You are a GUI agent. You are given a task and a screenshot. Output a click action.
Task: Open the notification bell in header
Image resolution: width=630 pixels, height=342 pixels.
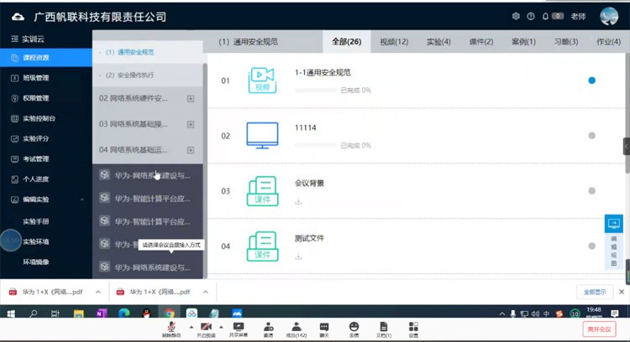click(546, 16)
